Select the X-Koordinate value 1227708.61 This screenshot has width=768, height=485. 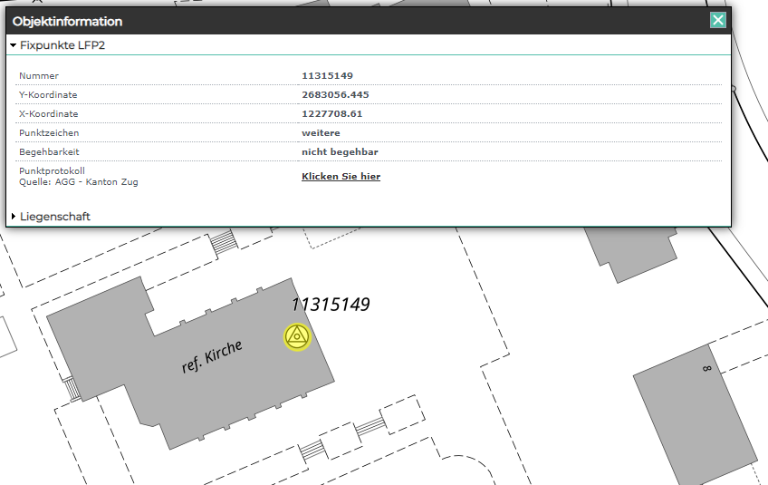[331, 114]
